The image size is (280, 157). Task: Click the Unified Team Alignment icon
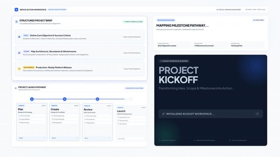tap(159, 140)
